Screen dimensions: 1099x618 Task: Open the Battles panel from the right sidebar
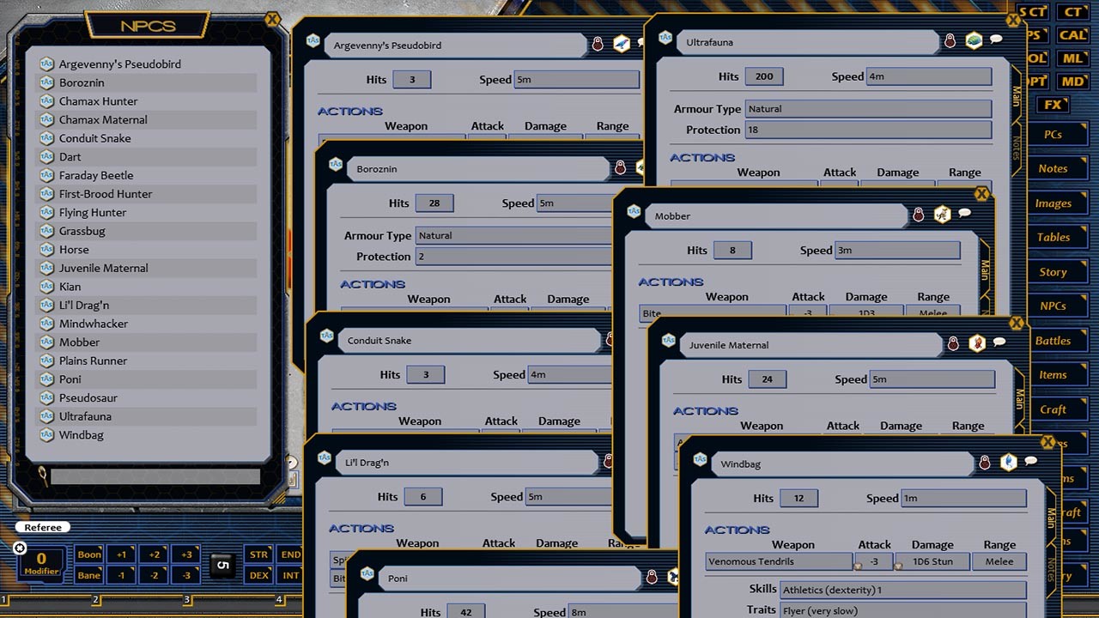pyautogui.click(x=1059, y=341)
